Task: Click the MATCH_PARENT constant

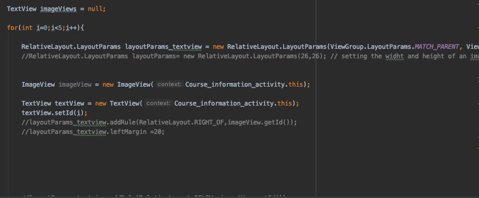Action: 437,47
